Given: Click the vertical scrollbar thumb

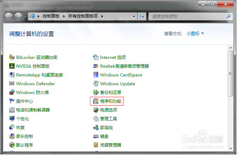Looking at the screenshot, I should pyautogui.click(x=231, y=74).
